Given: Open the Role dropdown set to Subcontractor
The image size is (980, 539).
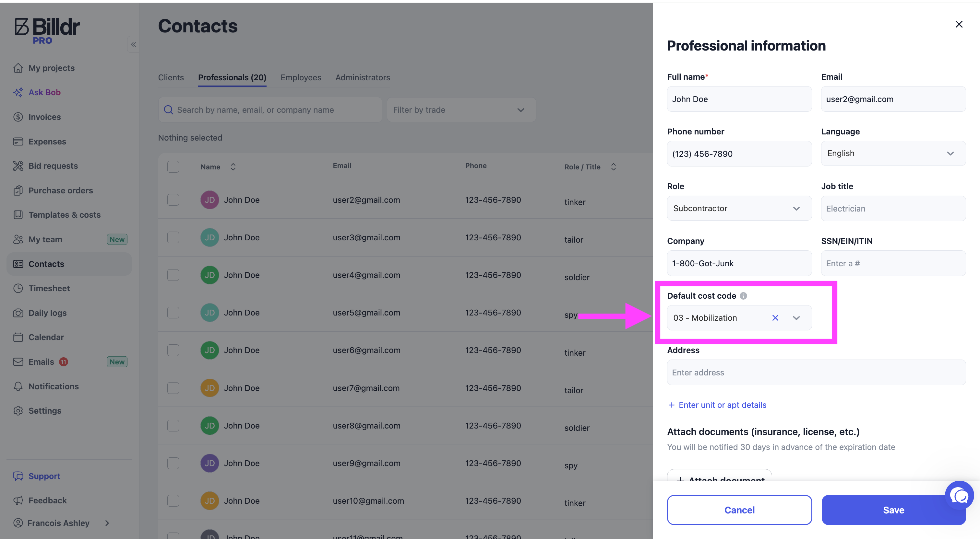Looking at the screenshot, I should point(739,208).
